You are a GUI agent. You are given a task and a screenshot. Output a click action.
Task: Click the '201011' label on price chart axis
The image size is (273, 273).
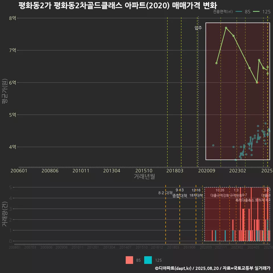point(81,171)
